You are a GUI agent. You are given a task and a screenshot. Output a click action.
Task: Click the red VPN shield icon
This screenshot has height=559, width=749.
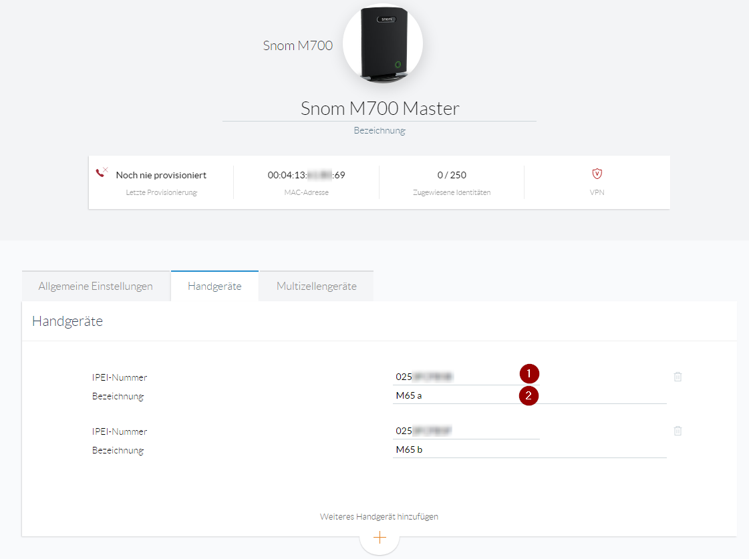click(x=597, y=174)
